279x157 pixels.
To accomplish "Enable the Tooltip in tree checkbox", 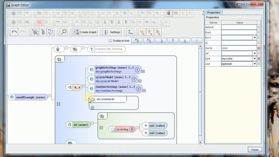I will (110, 41).
